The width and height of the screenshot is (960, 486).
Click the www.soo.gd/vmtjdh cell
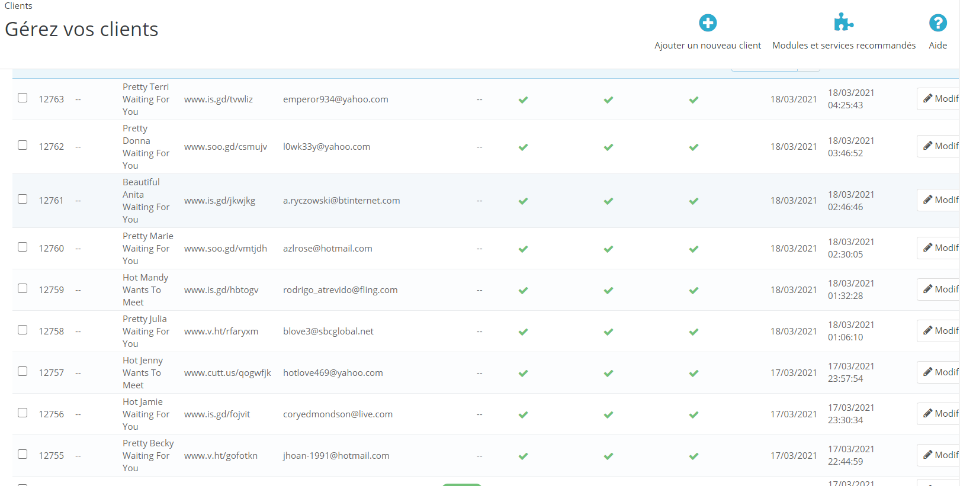coord(226,249)
